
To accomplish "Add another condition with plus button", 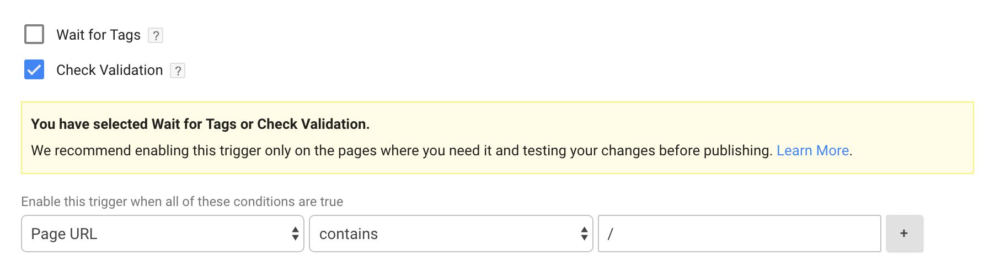I will tap(904, 234).
